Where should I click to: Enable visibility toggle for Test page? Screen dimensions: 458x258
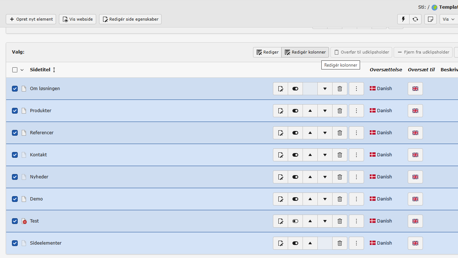(295, 221)
